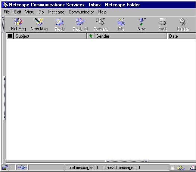Click the Reply All toolbar icon
Image resolution: width=196 pixels, height=172 pixels.
(80, 22)
